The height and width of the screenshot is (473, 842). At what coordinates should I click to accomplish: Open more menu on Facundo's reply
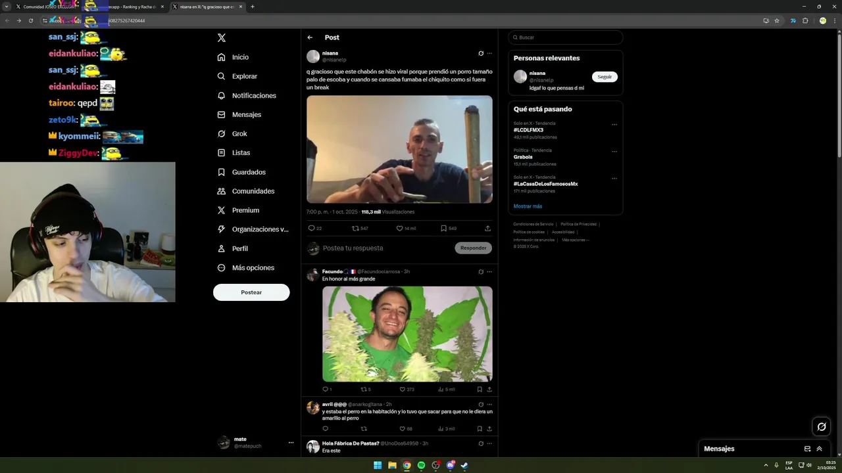[489, 271]
